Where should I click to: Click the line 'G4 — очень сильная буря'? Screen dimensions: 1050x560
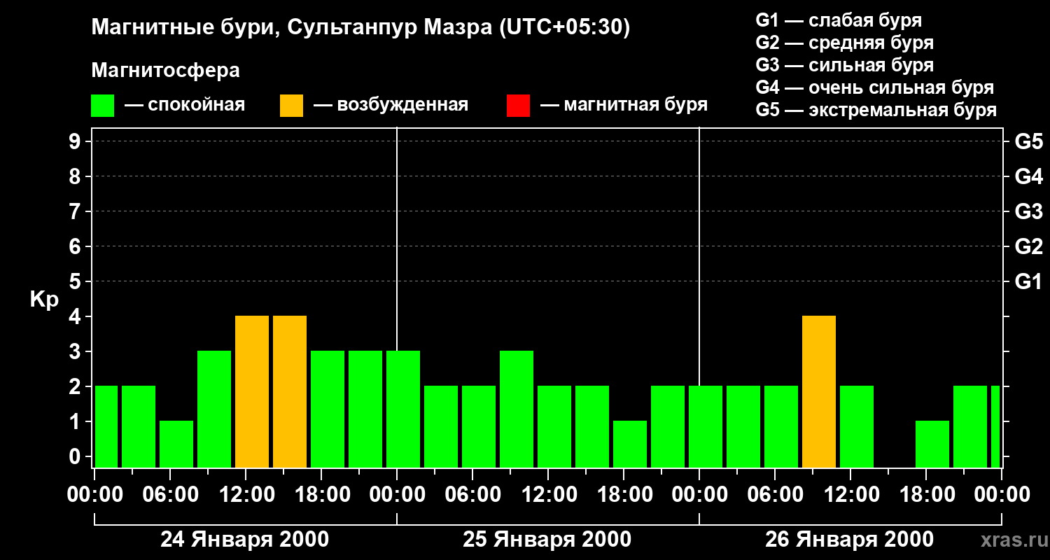(875, 87)
